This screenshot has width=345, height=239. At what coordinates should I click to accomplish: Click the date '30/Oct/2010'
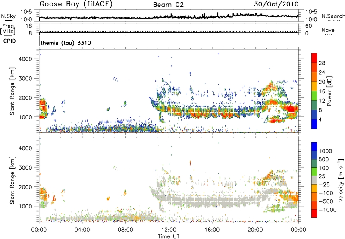click(276, 4)
